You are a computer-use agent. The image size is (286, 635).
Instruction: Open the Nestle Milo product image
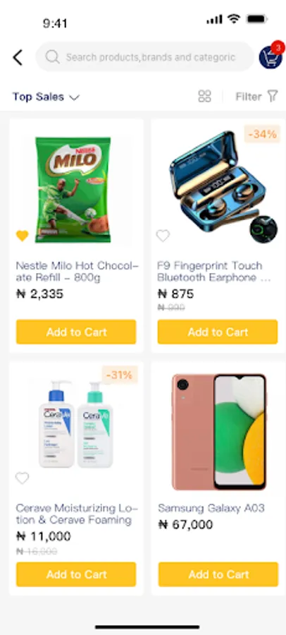tap(73, 190)
